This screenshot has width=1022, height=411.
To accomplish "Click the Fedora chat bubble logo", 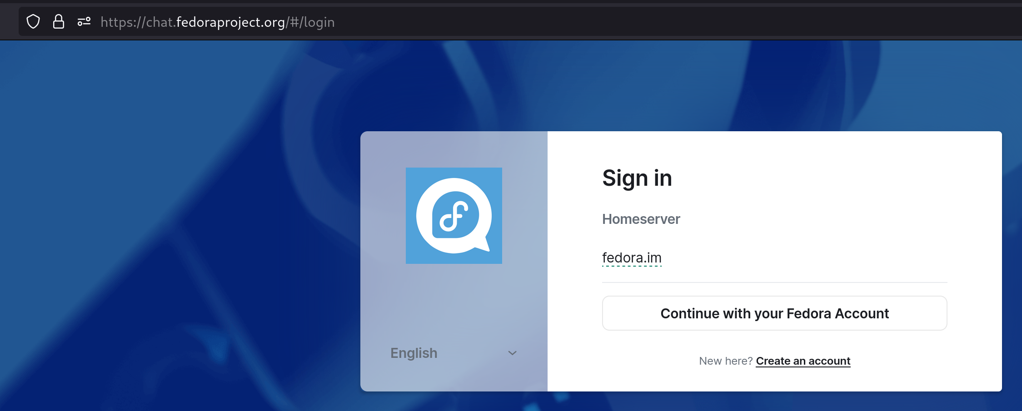I will coord(454,216).
